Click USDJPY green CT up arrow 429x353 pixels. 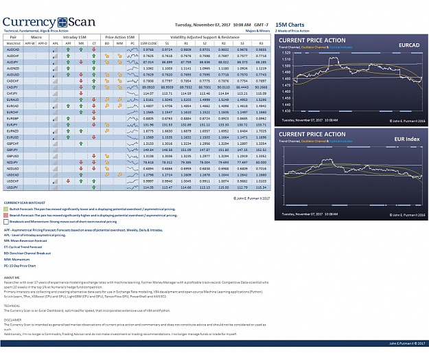click(x=94, y=187)
